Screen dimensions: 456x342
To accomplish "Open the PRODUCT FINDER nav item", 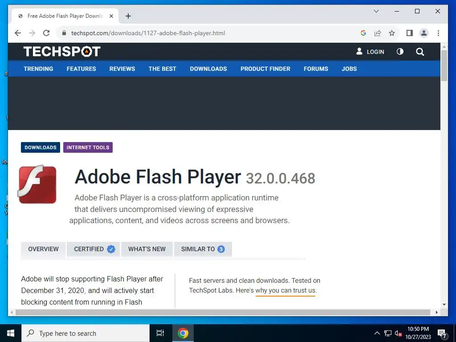I will pos(265,69).
